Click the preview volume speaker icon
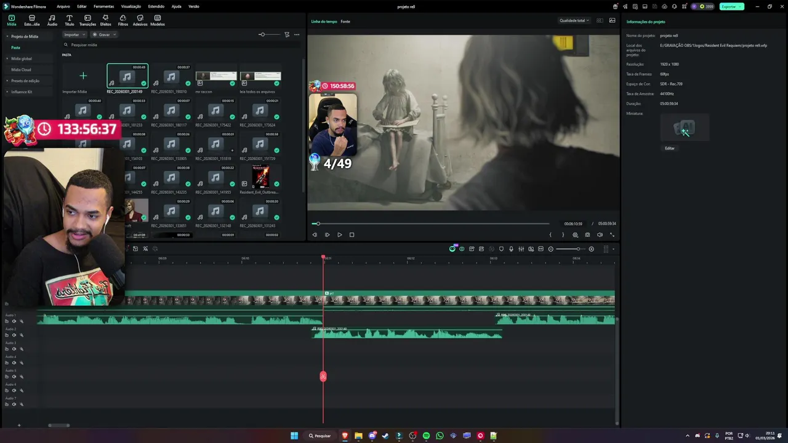This screenshot has width=788, height=443. pos(600,234)
